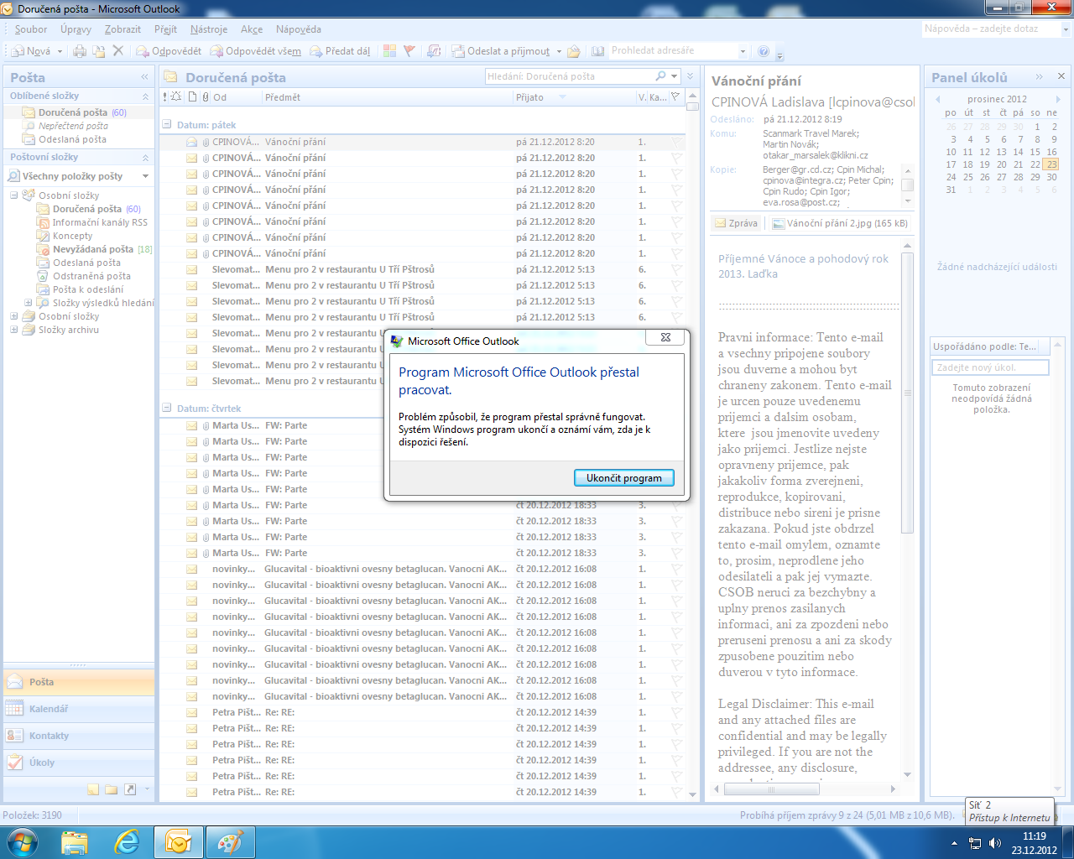Click the Categorize colored squares icon
The image size is (1074, 859).
(389, 51)
